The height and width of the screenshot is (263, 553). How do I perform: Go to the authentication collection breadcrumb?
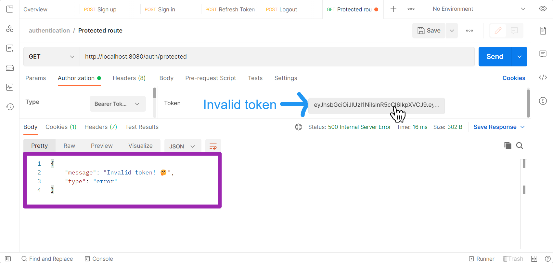[x=49, y=31]
